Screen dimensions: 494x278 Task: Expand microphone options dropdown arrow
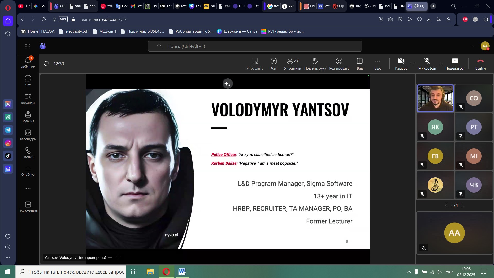point(440,64)
